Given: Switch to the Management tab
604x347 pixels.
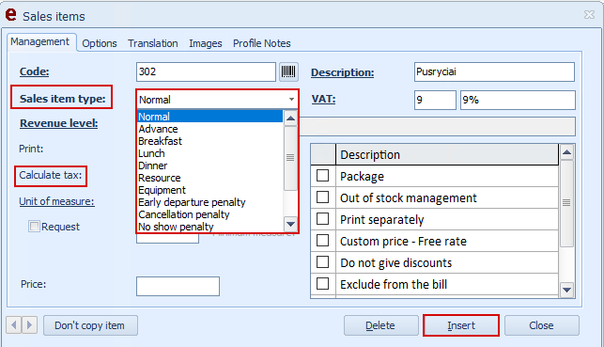Looking at the screenshot, I should pos(40,41).
